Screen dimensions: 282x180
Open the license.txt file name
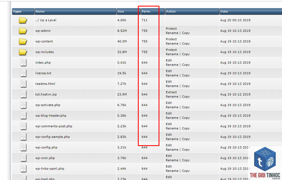click(x=43, y=73)
